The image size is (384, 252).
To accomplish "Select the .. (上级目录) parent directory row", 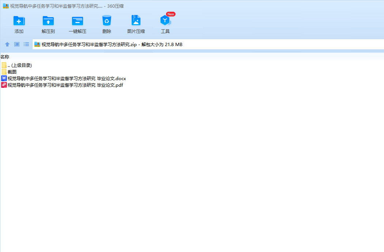I will point(17,65).
